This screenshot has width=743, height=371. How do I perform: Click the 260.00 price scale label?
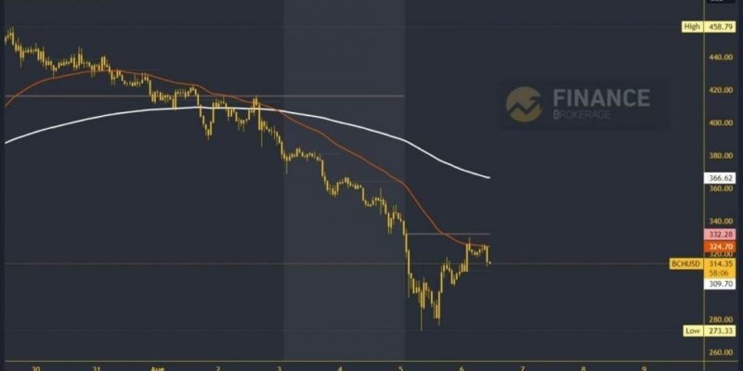(x=722, y=352)
